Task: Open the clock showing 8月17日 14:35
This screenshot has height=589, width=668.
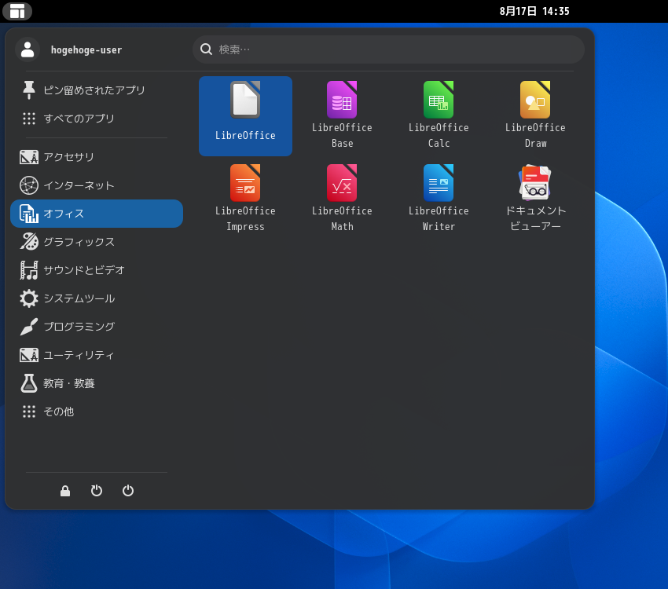Action: [x=534, y=11]
